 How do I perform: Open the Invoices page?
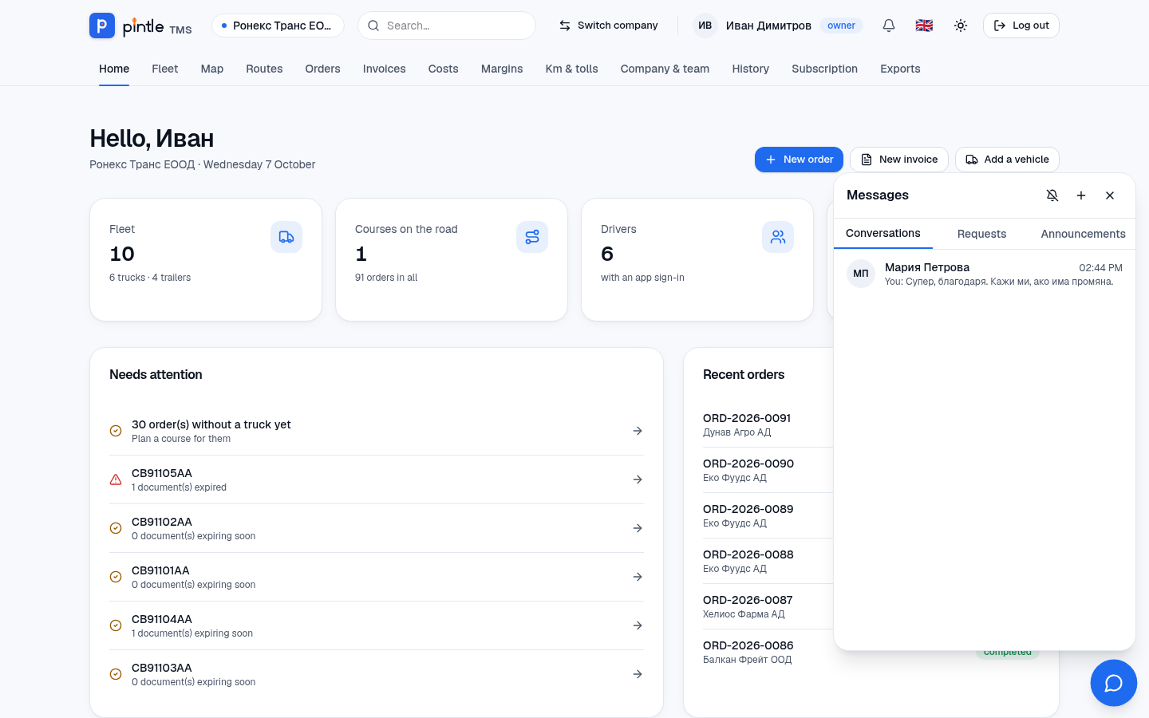point(384,69)
